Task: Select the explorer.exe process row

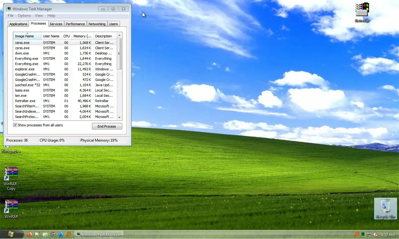Action: pyautogui.click(x=65, y=69)
